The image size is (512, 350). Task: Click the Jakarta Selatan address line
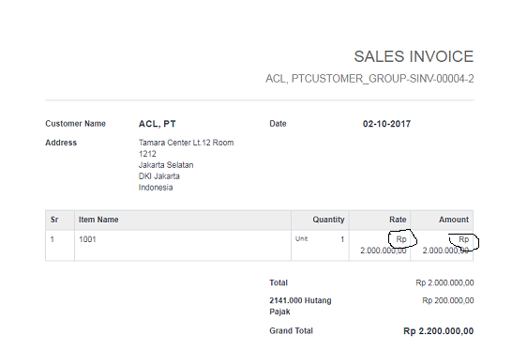[166, 165]
